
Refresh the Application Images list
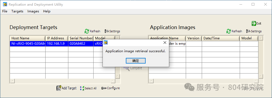point(234,31)
